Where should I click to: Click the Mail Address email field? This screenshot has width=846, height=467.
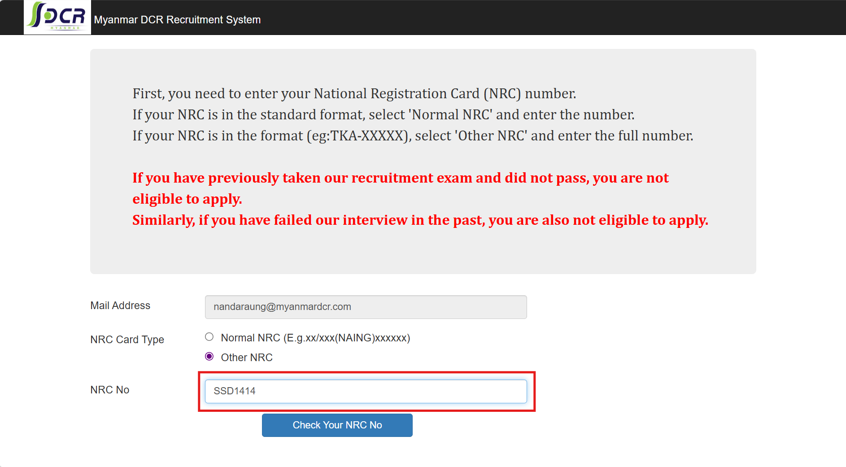[x=366, y=307]
